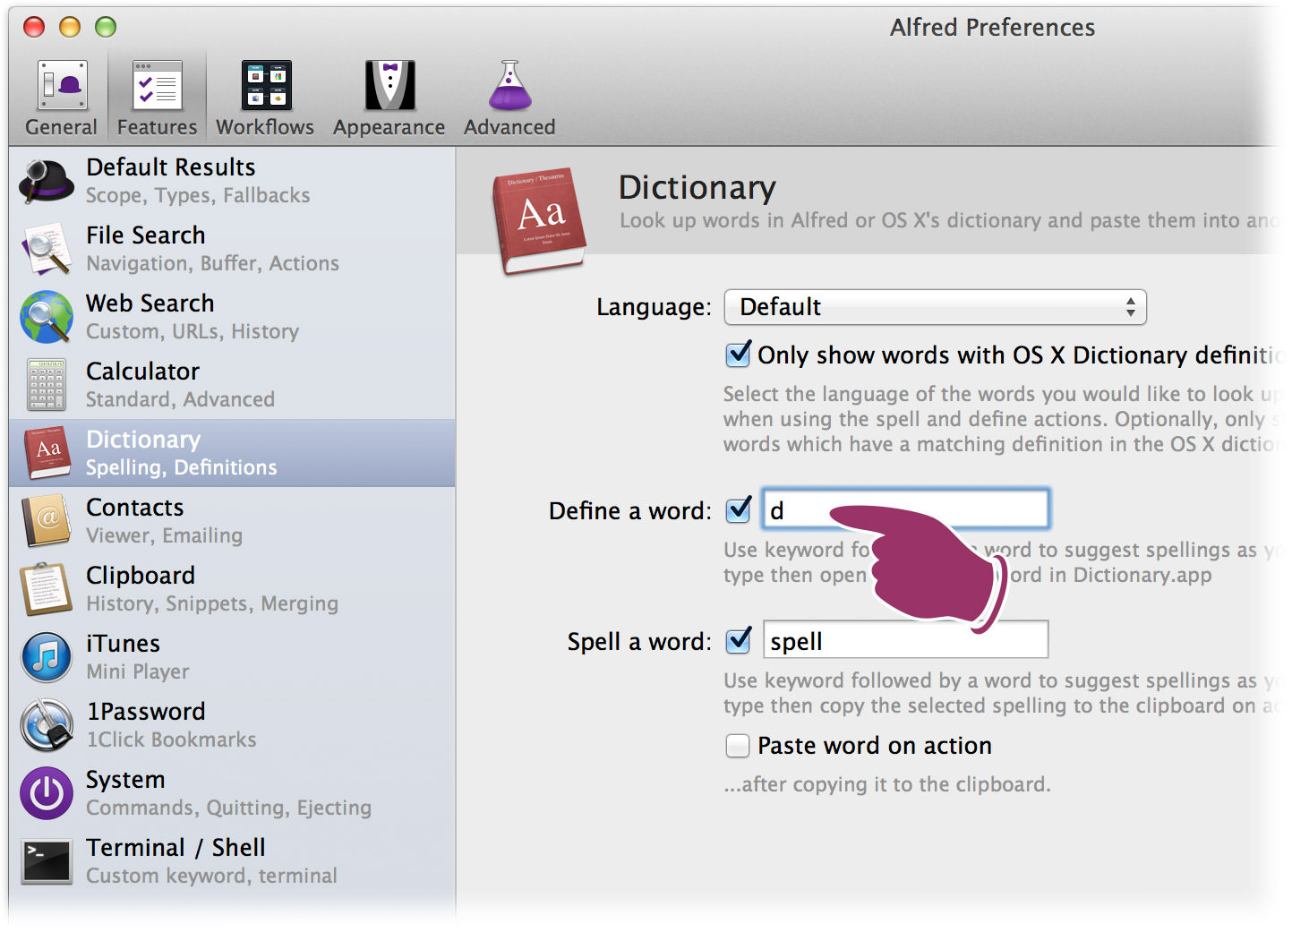The height and width of the screenshot is (932, 1292).
Task: Focus the Define a word keyword field
Action: click(905, 509)
